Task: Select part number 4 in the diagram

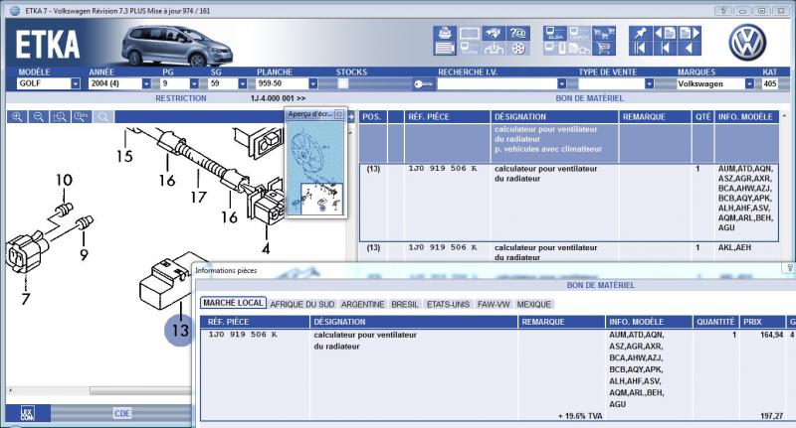Action: pos(266,248)
